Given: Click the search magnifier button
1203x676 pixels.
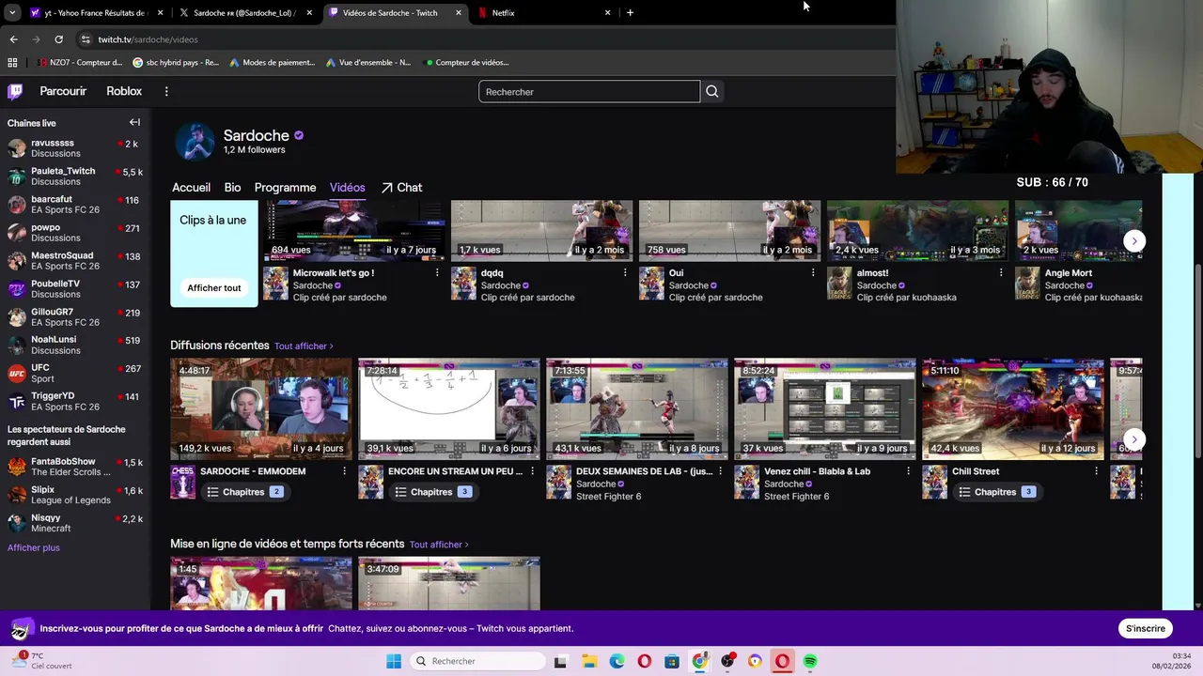Looking at the screenshot, I should 711,91.
